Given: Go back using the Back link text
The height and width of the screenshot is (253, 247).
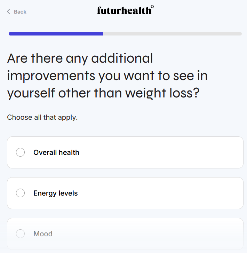Looking at the screenshot, I should click(x=20, y=12).
